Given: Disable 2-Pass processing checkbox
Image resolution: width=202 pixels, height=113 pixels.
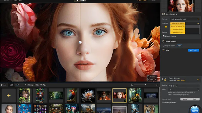Looking at the screenshot, I should pos(164,36).
